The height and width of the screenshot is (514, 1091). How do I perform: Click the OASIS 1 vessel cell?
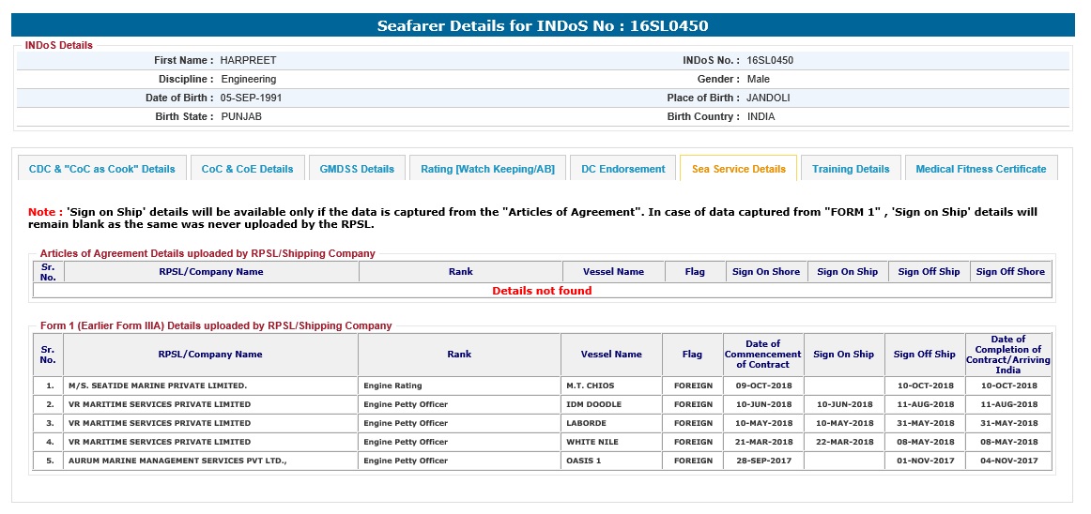(583, 461)
